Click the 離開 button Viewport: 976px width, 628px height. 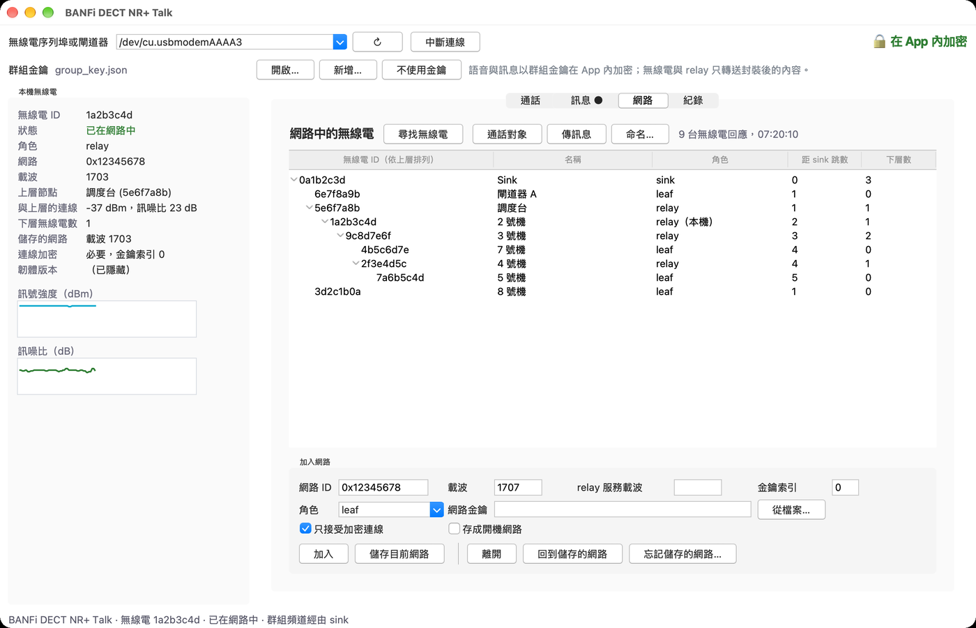tap(491, 554)
